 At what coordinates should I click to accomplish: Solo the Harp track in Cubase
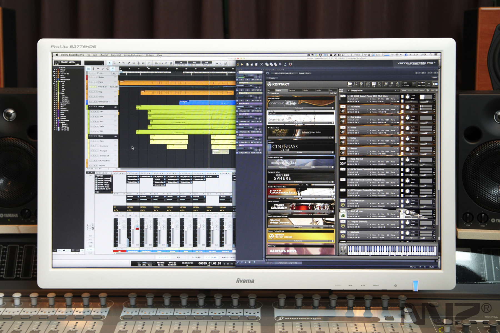[92, 92]
